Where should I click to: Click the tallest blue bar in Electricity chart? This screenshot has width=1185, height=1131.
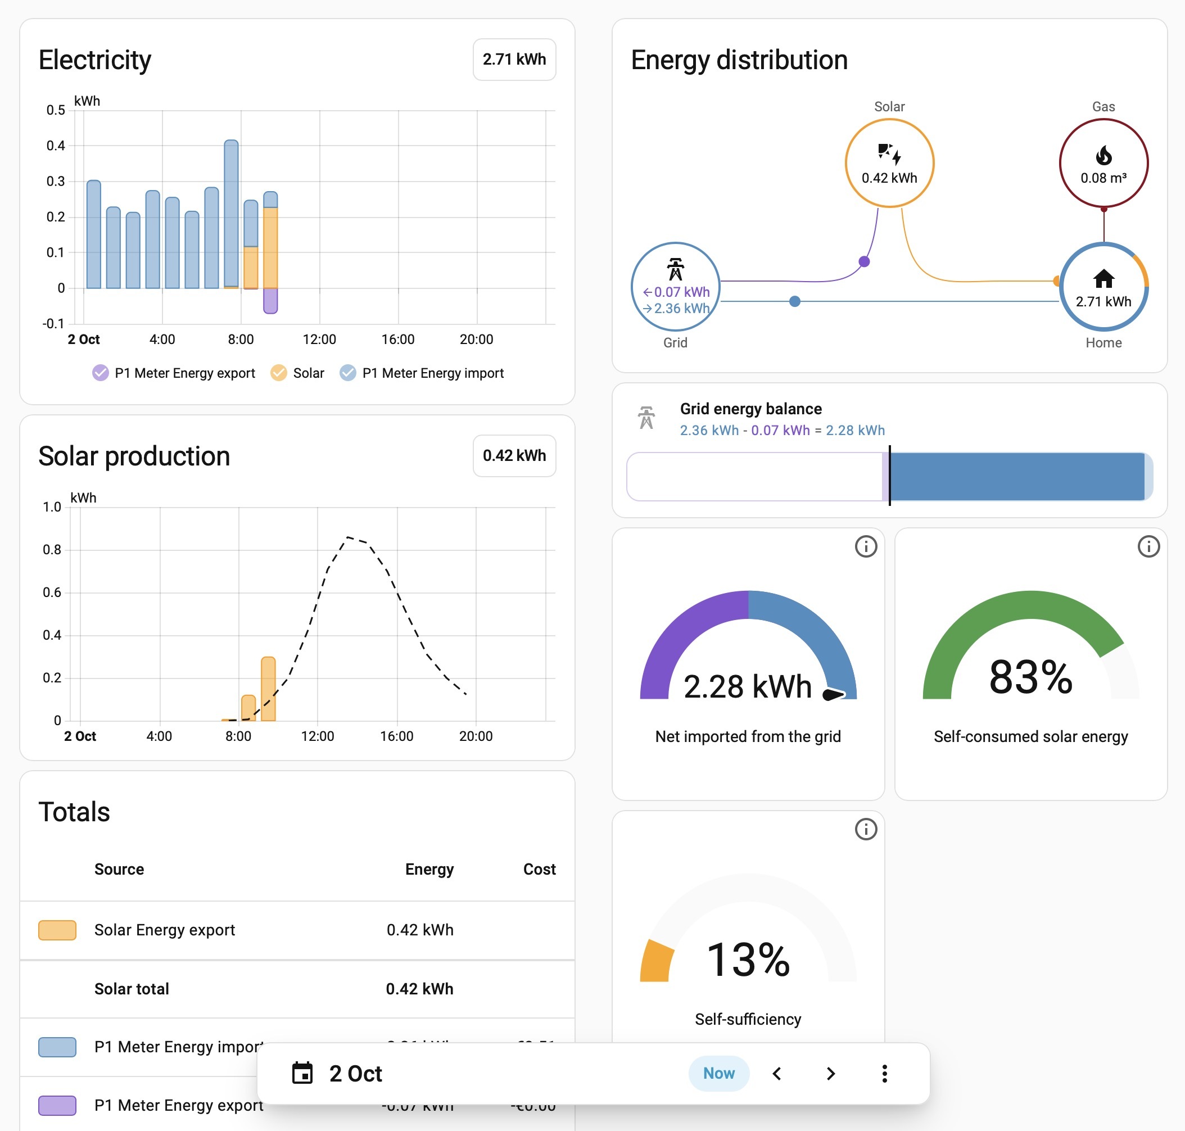(231, 214)
